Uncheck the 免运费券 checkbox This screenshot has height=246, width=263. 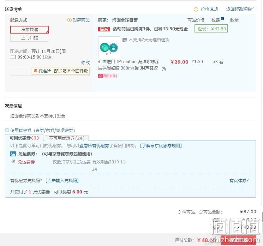[13, 161]
